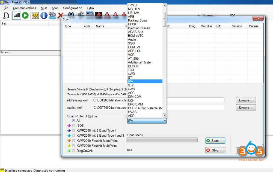The image size is (273, 172).
Task: Click the list scroll up arrow
Action: [x=165, y=5]
